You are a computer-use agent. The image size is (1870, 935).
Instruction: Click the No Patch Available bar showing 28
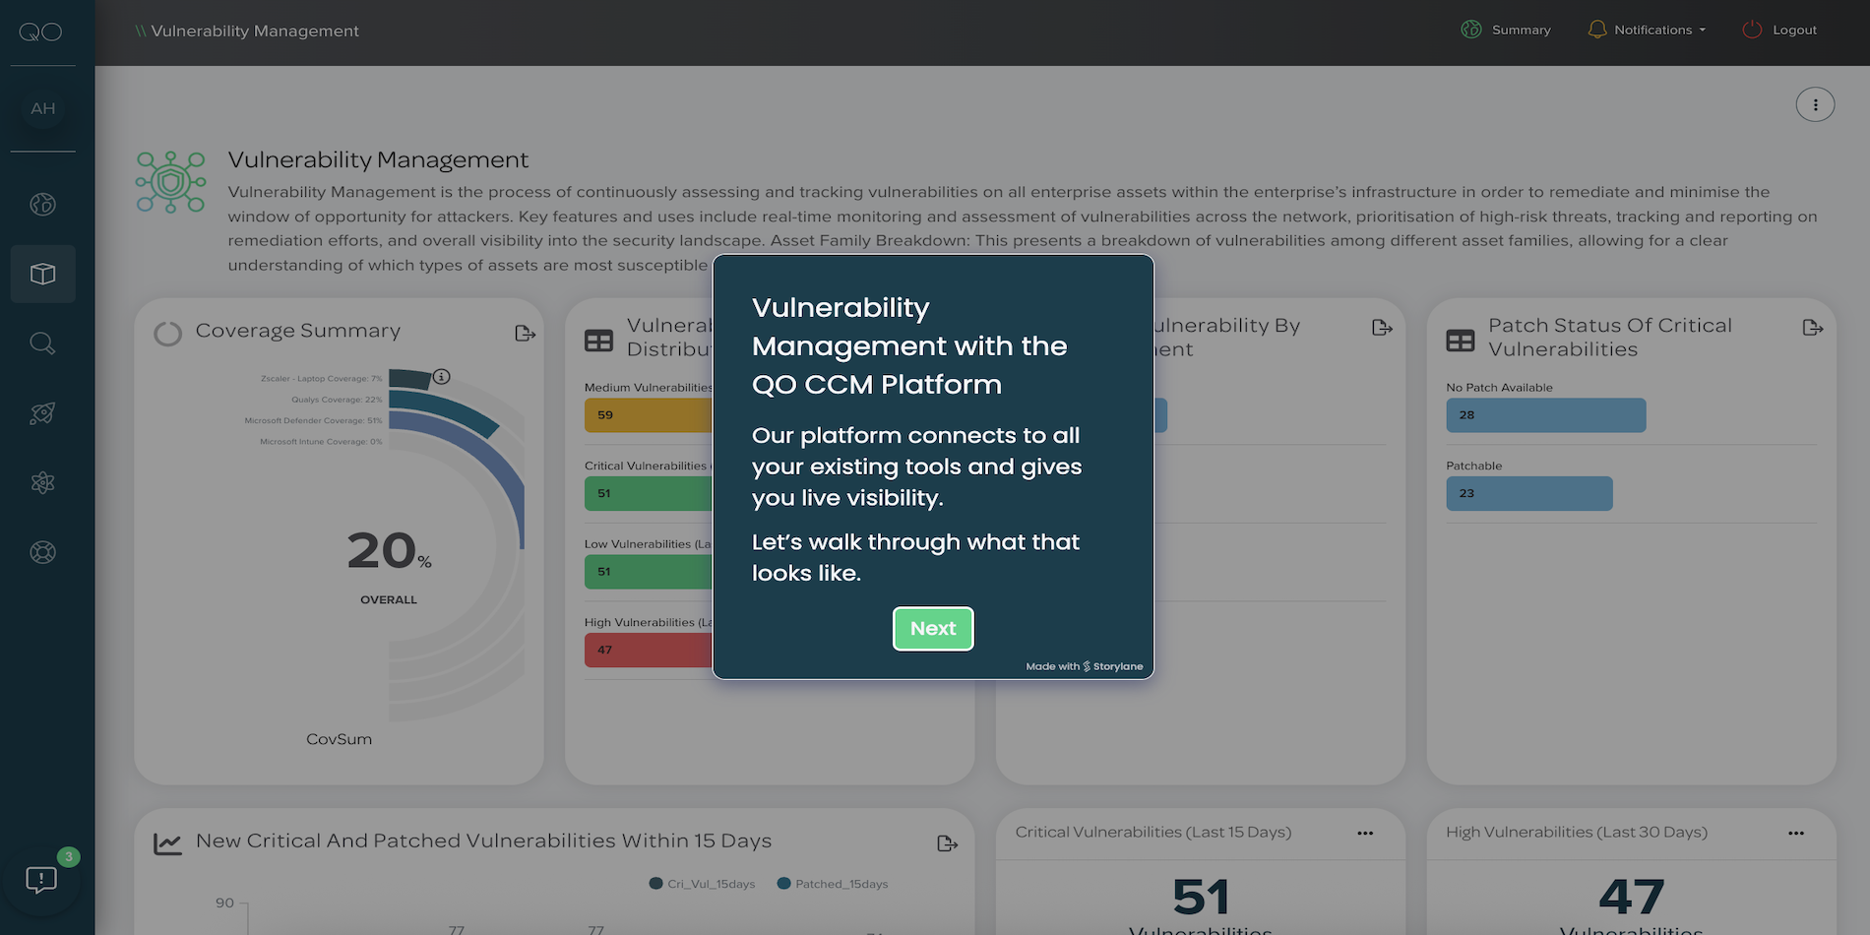tap(1545, 415)
